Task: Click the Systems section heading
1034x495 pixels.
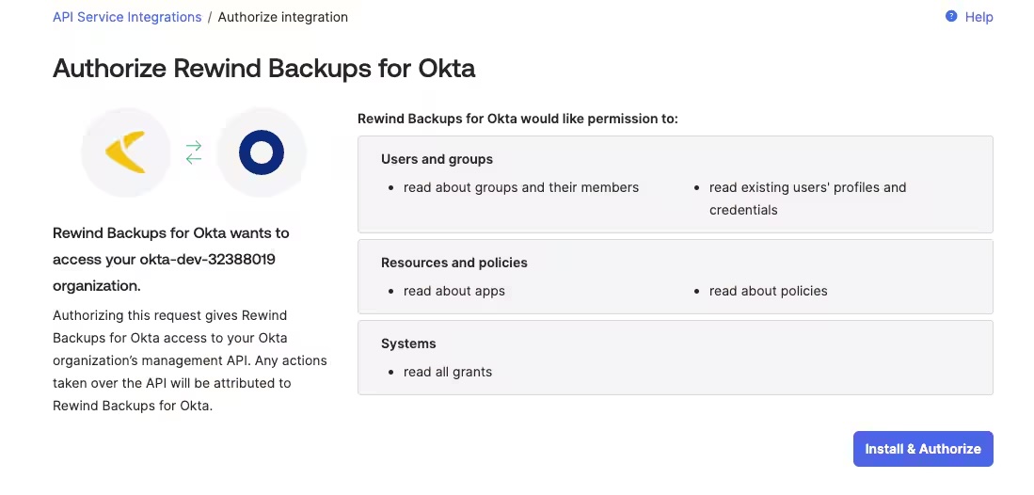Action: (x=408, y=343)
